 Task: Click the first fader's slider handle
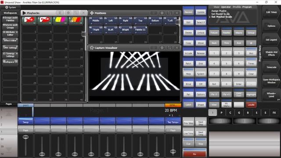pos(25,137)
